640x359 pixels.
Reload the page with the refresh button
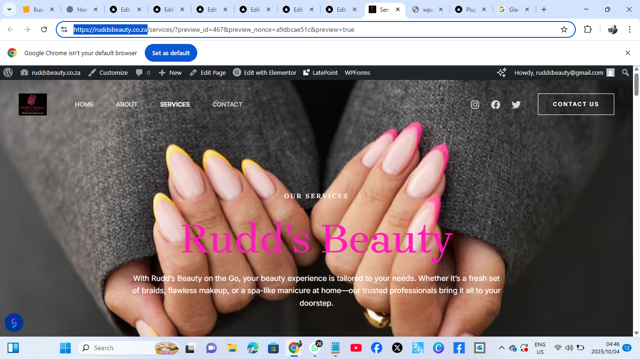(x=44, y=29)
